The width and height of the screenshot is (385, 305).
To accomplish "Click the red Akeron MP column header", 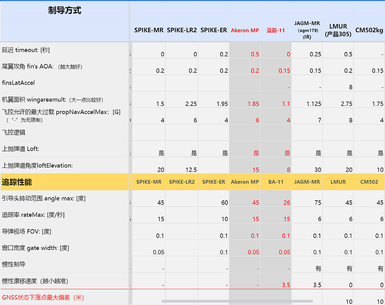I will 245,30.
